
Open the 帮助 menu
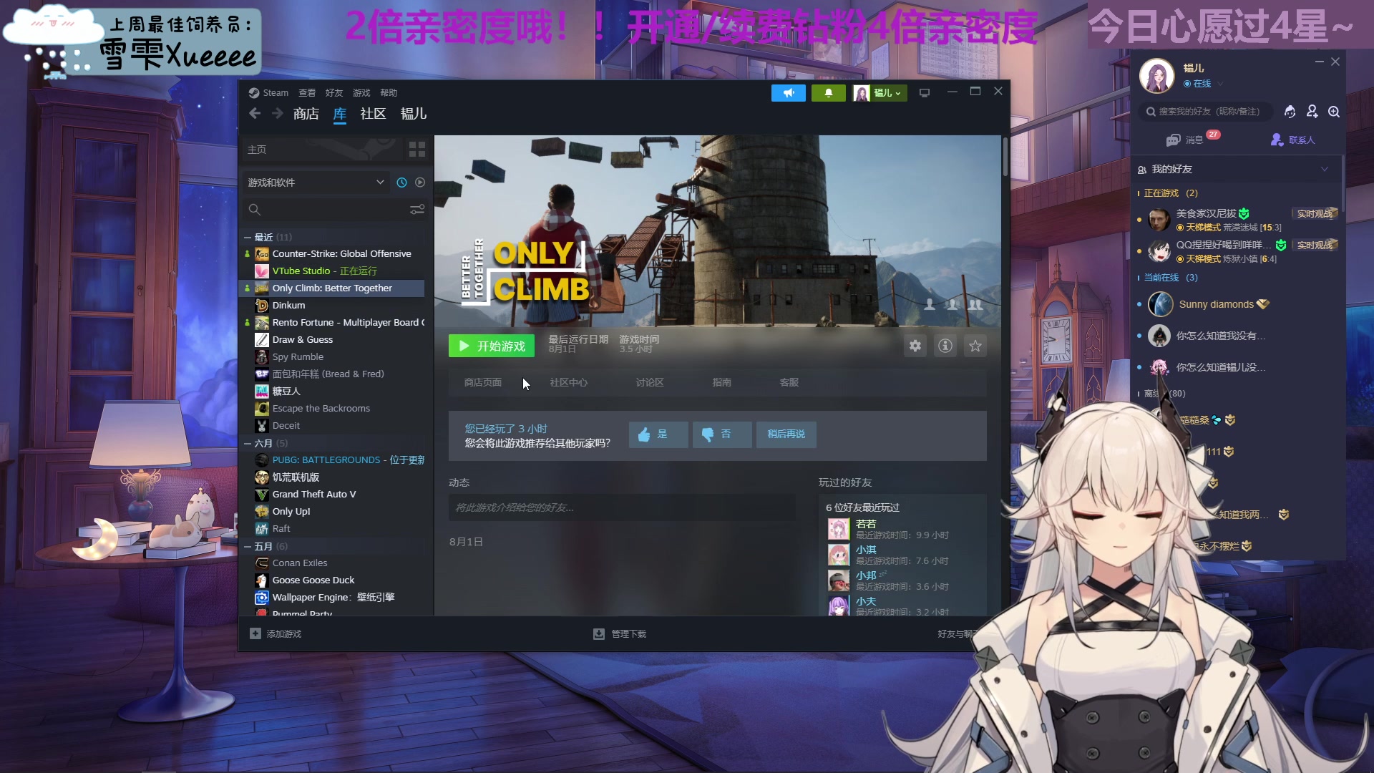pyautogui.click(x=389, y=93)
